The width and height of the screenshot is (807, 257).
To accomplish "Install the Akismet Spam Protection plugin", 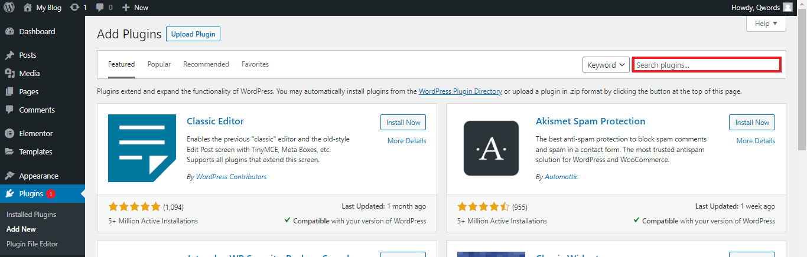I will (x=752, y=123).
